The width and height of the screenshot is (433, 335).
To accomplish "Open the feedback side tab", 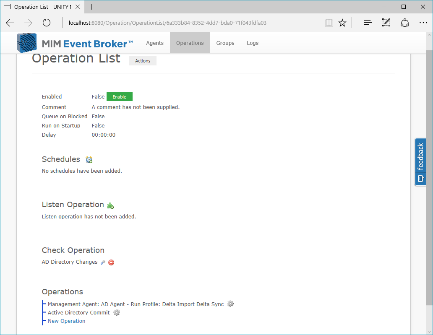I will pos(420,162).
